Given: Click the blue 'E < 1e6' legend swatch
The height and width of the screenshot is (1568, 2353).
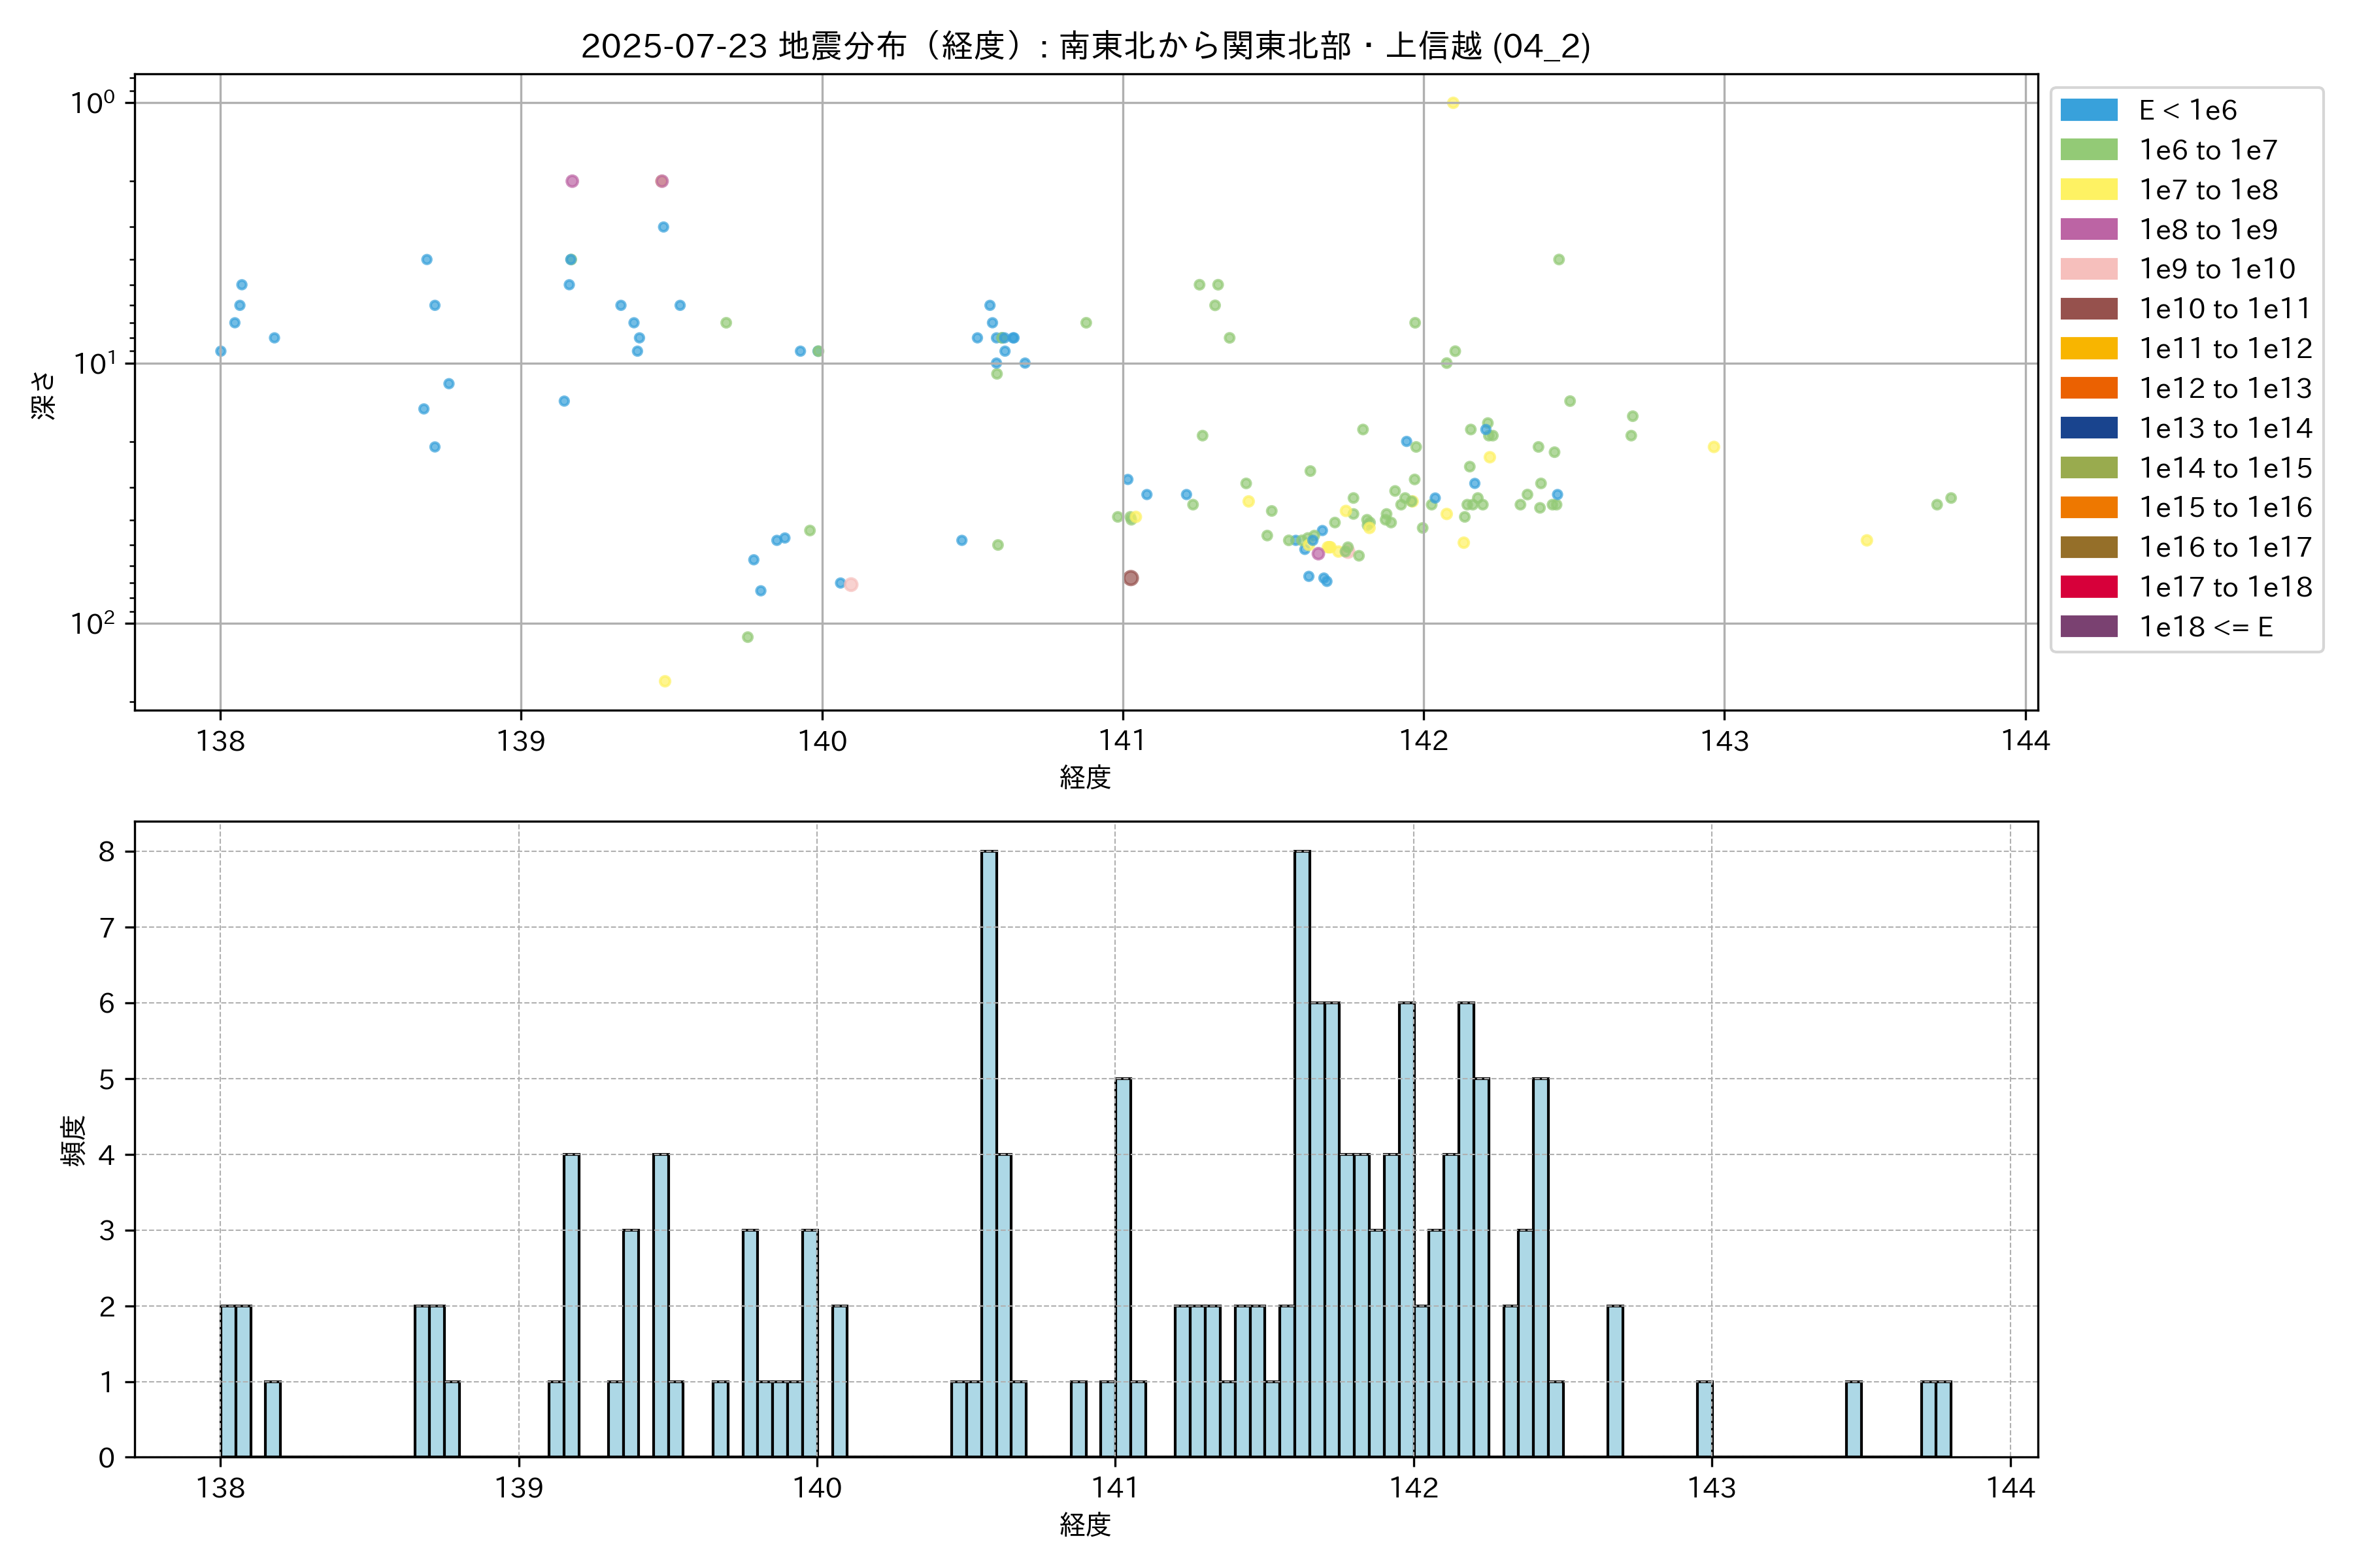Looking at the screenshot, I should pyautogui.click(x=2089, y=110).
